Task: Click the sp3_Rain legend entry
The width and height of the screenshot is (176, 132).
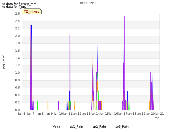Action: [119, 127]
